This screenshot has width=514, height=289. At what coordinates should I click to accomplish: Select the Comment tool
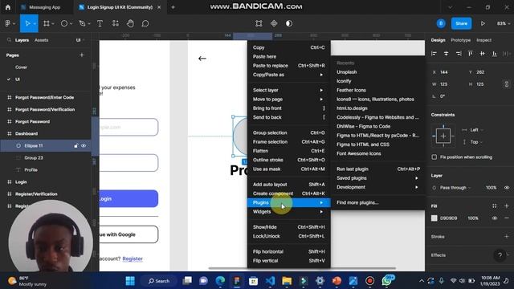click(145, 23)
